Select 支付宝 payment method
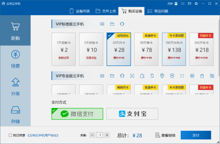Viewport: 220px width, 144px height. coord(132,114)
